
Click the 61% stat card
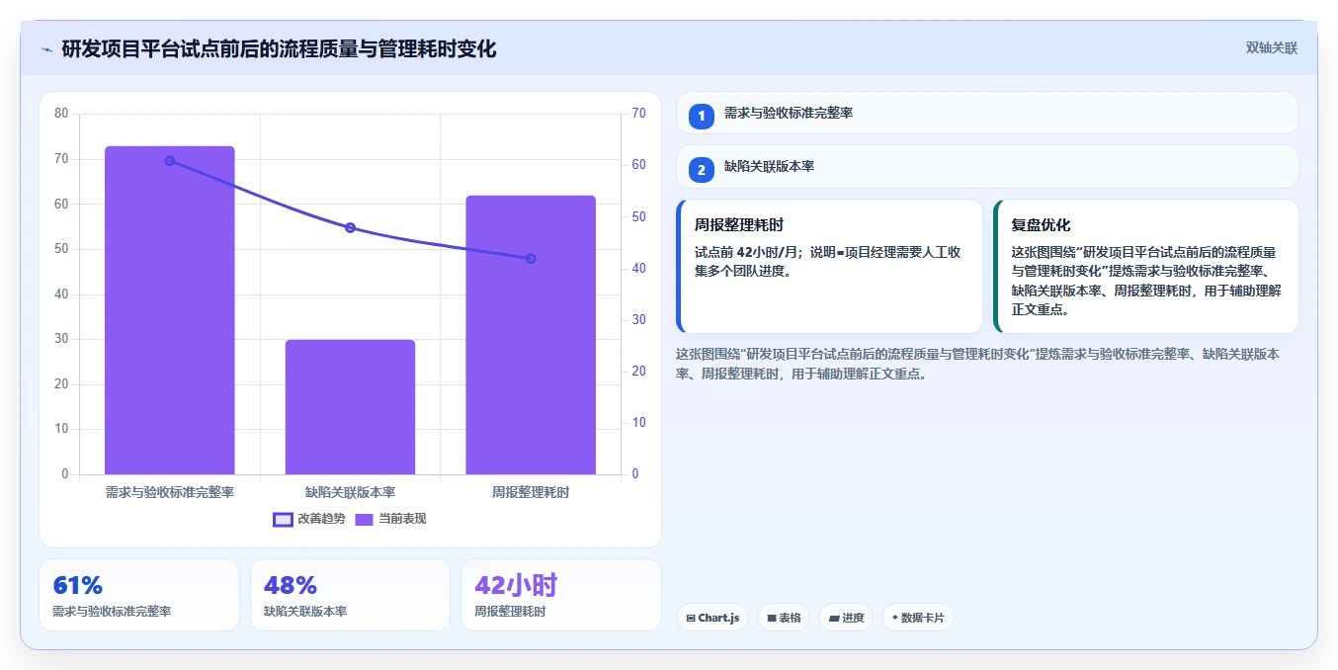(x=139, y=595)
